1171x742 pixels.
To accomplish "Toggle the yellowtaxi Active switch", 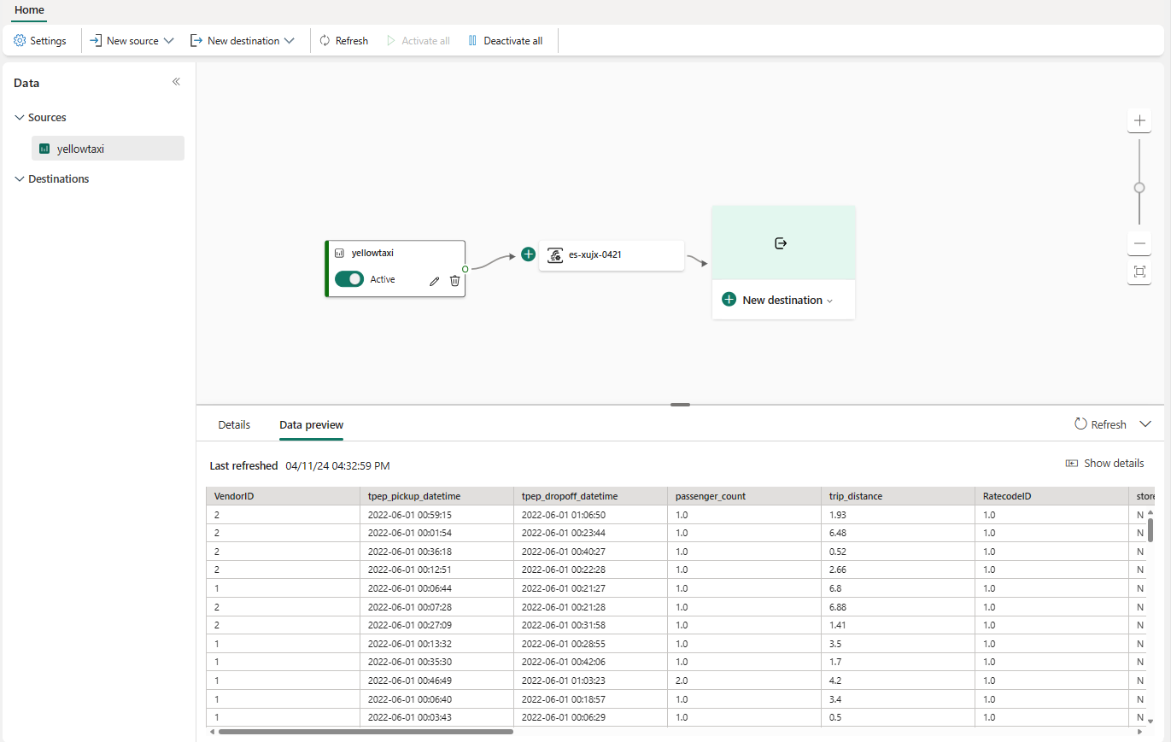I will tap(349, 279).
